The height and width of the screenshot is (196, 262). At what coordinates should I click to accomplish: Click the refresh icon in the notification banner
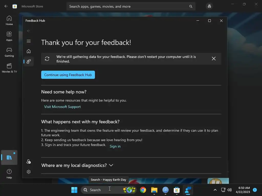(x=47, y=59)
